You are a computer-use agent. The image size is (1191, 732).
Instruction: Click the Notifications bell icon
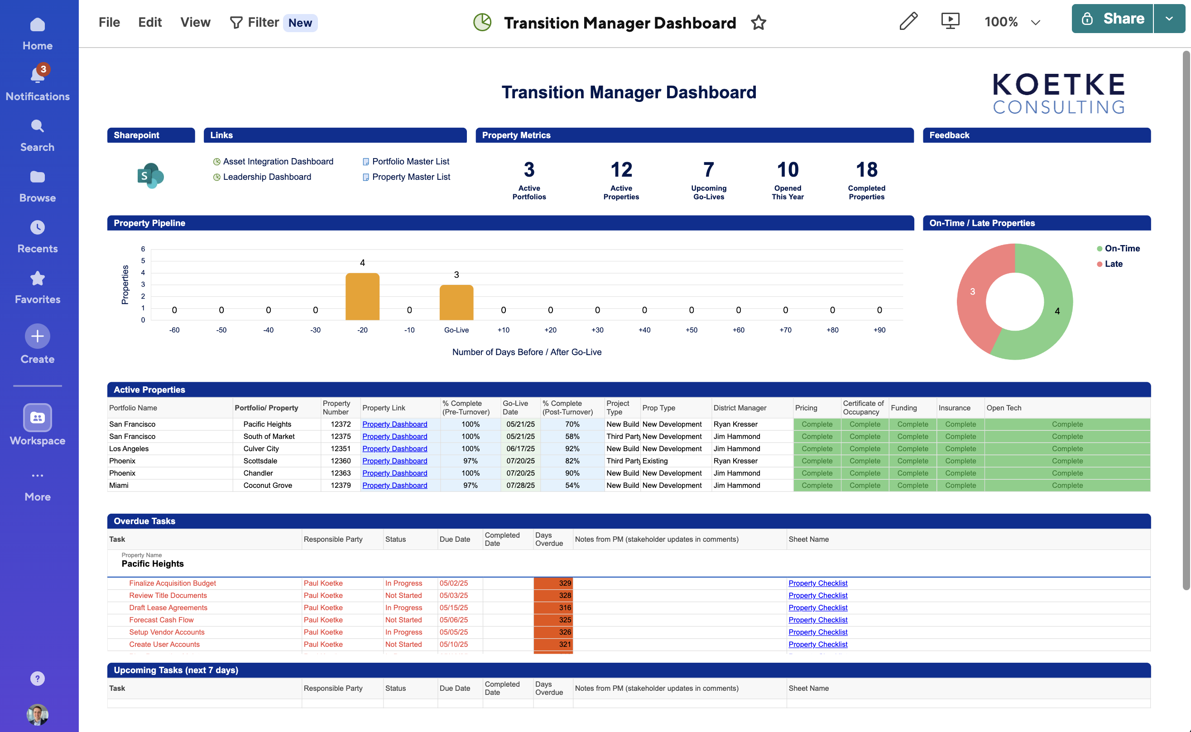pos(37,75)
